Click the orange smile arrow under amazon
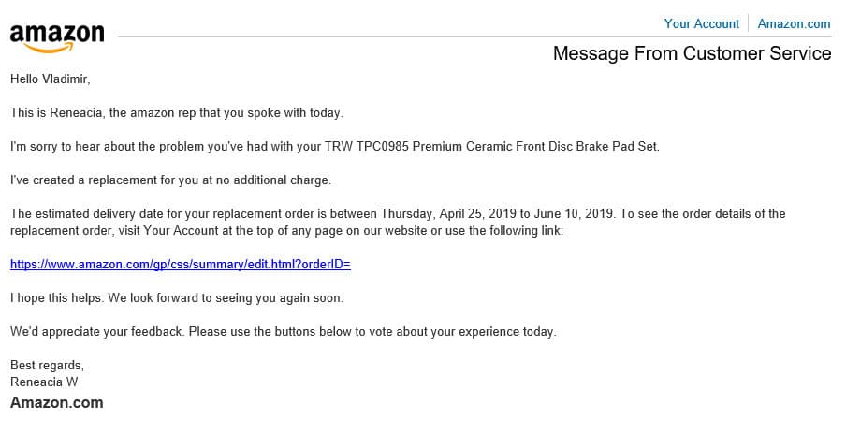The image size is (846, 433). click(49, 49)
